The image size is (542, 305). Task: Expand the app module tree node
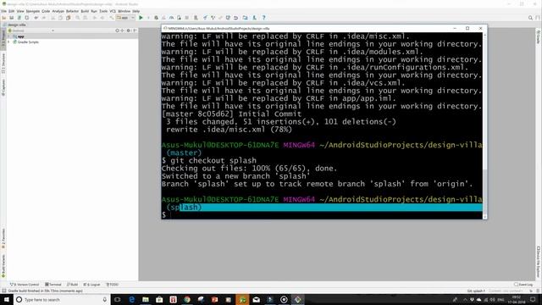(x=8, y=36)
